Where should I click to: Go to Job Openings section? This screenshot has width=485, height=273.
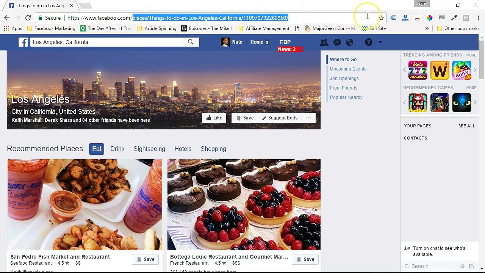[x=344, y=78]
